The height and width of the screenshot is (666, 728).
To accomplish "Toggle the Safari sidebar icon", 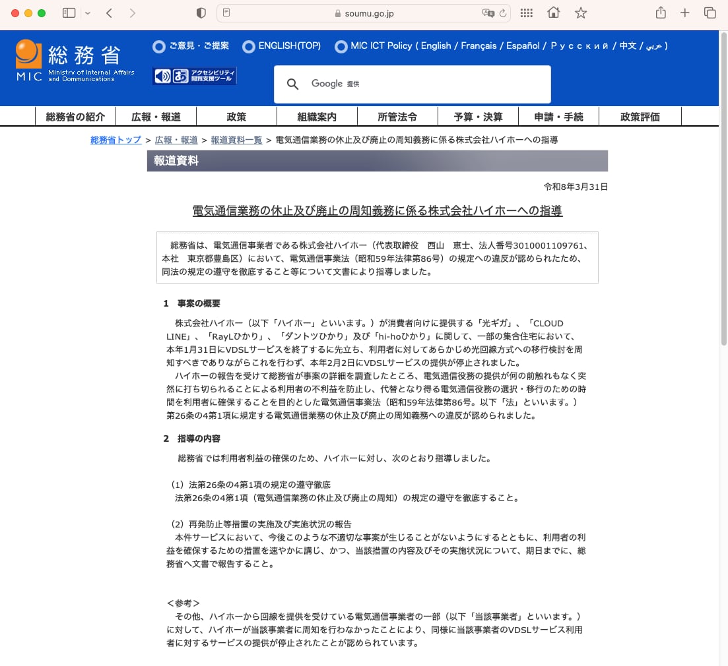I will pyautogui.click(x=69, y=13).
